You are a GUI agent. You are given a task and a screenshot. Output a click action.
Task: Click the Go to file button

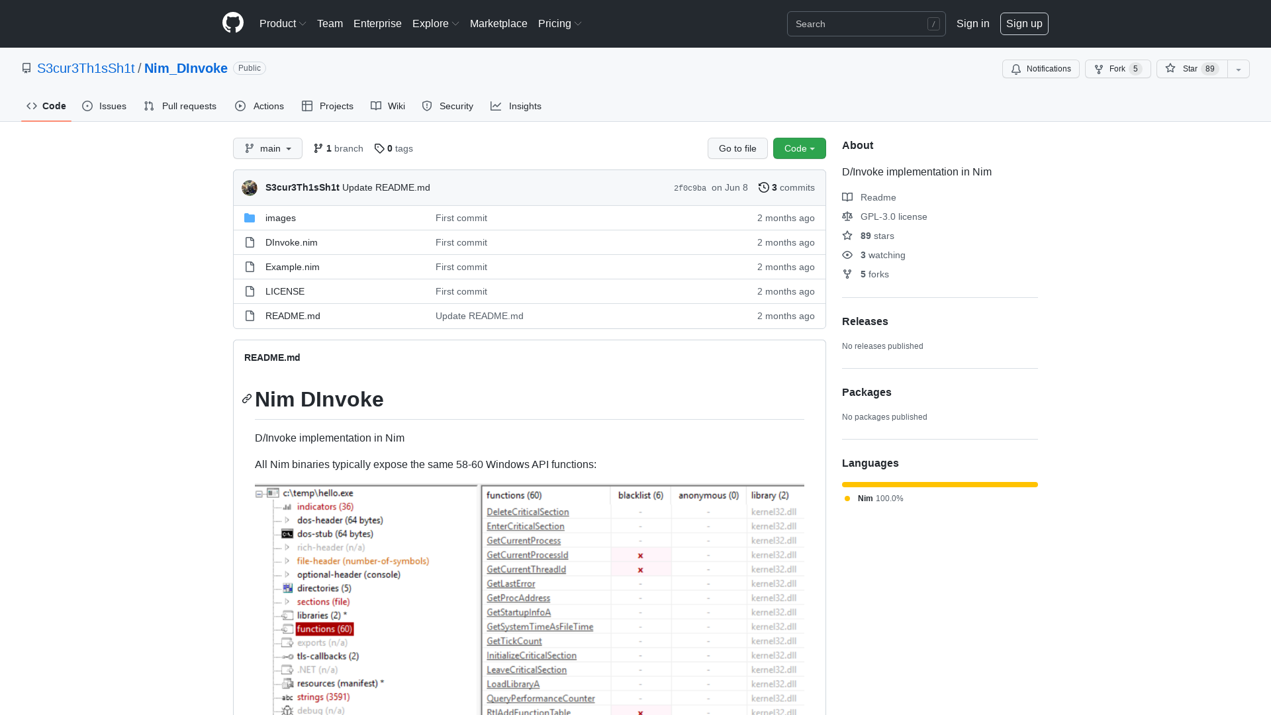click(x=737, y=148)
